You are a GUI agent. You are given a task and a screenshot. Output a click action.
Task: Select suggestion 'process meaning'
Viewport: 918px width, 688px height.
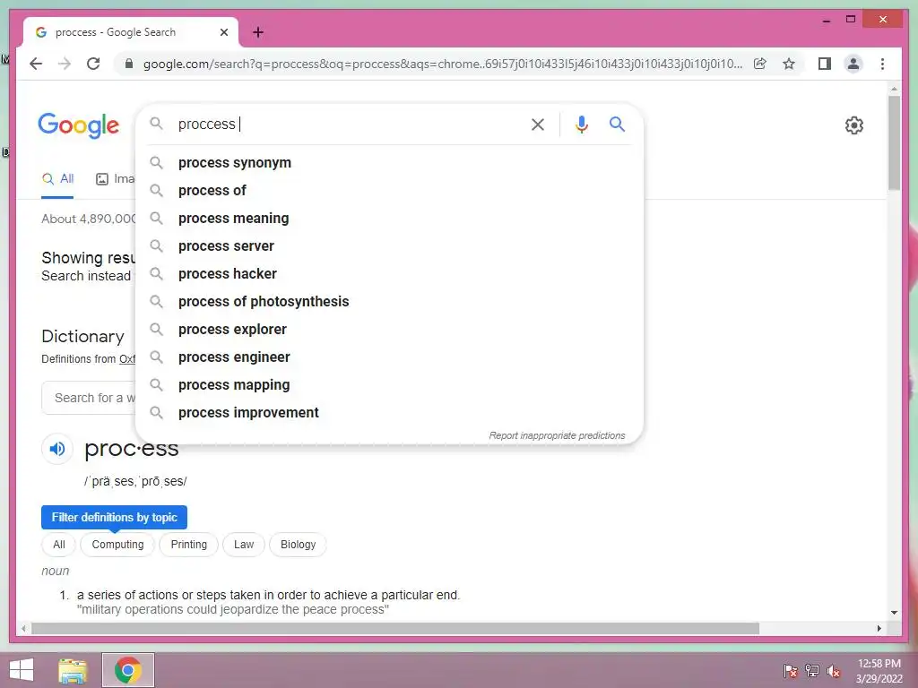389,219
